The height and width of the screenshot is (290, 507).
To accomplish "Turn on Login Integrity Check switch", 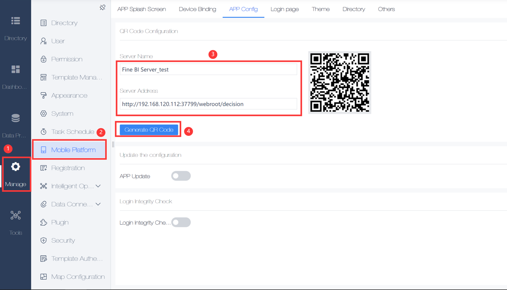I will pos(181,222).
